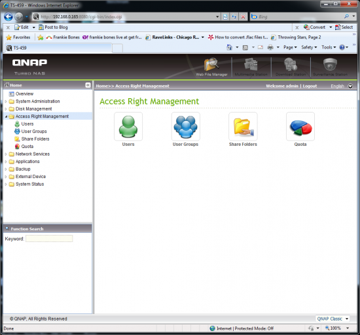Screen dimensions: 360x335
Task: Click the RSS feeds icon
Action: [x=245, y=48]
